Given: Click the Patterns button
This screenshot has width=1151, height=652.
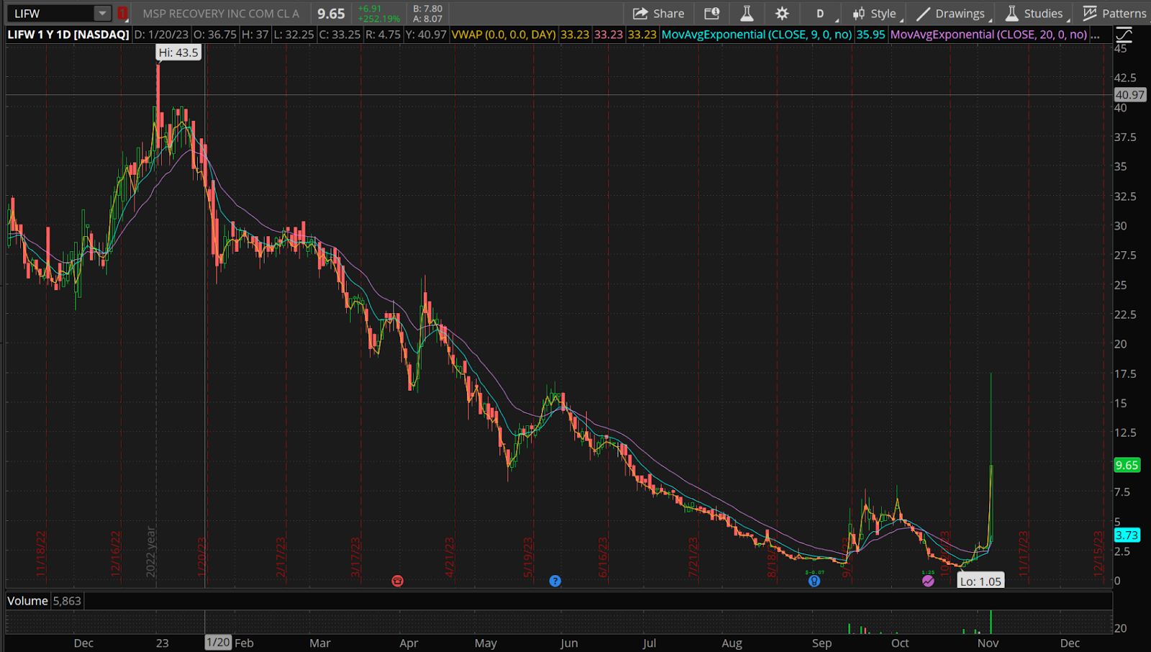Looking at the screenshot, I should point(1114,14).
